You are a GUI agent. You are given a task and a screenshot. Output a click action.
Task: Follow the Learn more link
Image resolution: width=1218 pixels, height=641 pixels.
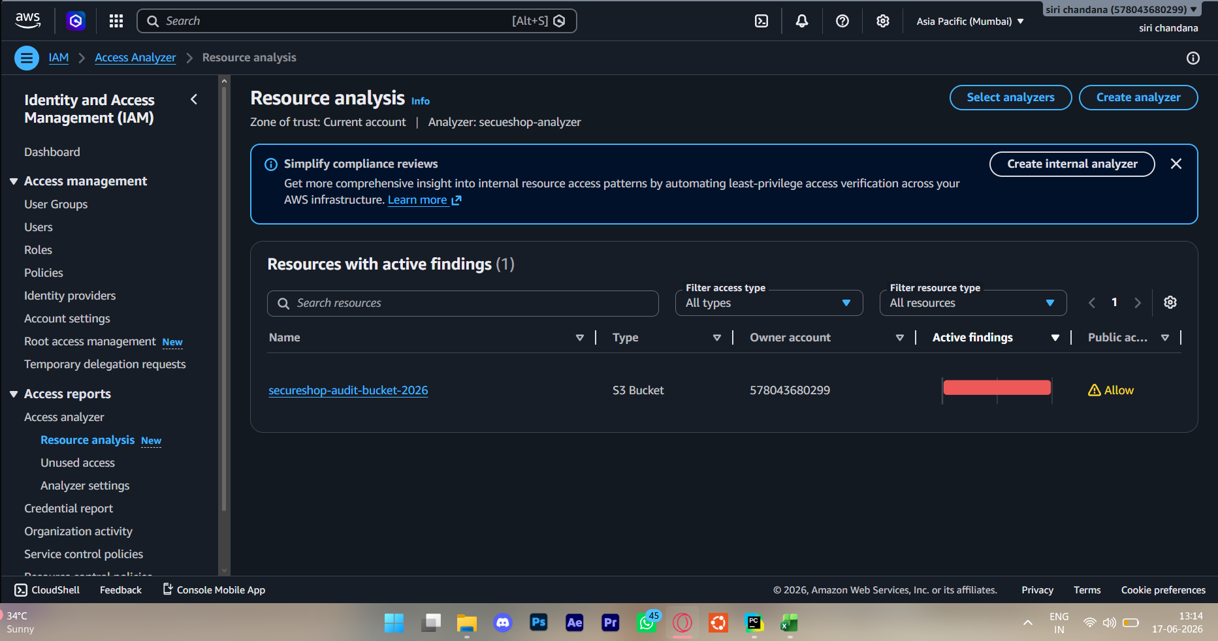pyautogui.click(x=425, y=200)
